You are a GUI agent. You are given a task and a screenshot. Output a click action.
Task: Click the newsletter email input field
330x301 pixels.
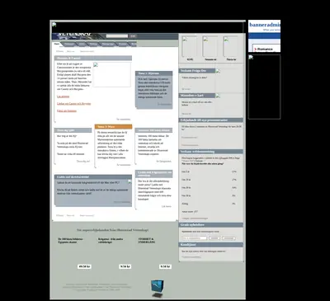coord(195,238)
